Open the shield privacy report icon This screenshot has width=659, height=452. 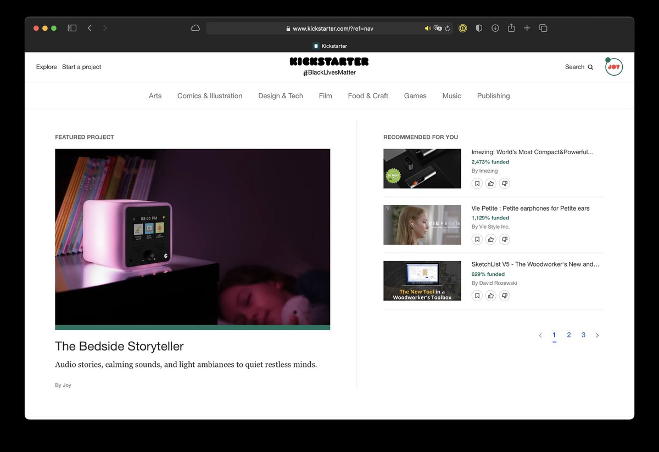(479, 28)
